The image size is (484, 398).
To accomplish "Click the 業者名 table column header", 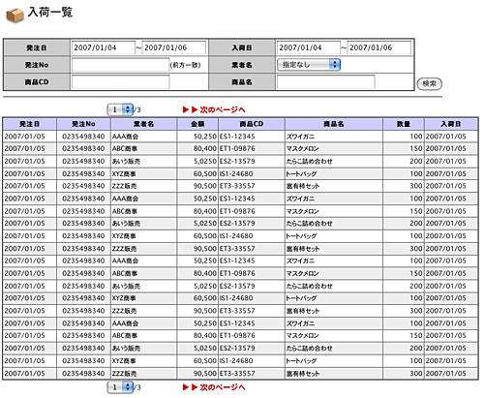I will [x=144, y=124].
